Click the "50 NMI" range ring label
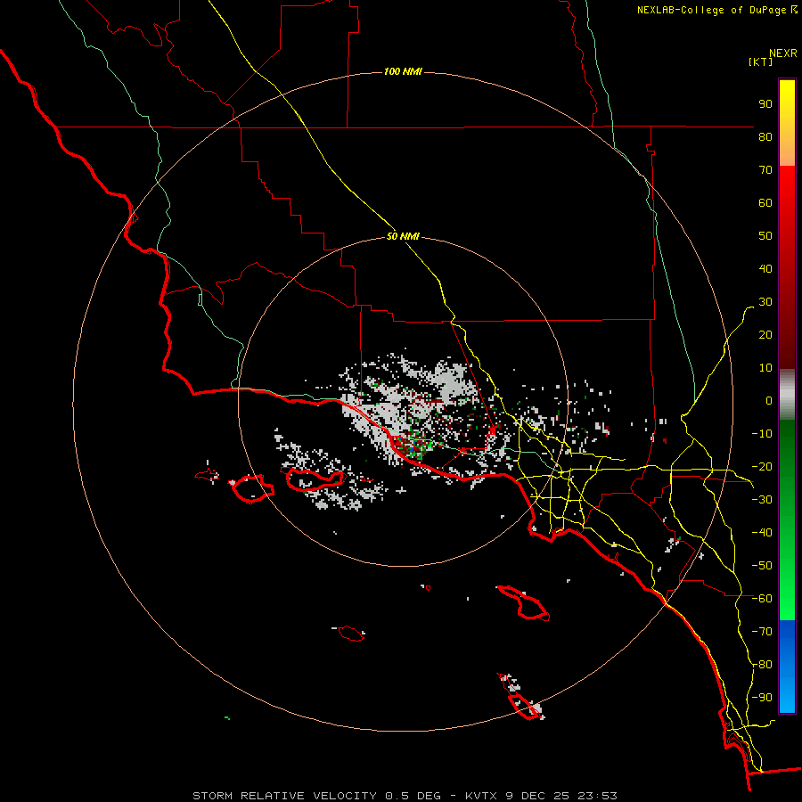The height and width of the screenshot is (802, 802). 403,236
